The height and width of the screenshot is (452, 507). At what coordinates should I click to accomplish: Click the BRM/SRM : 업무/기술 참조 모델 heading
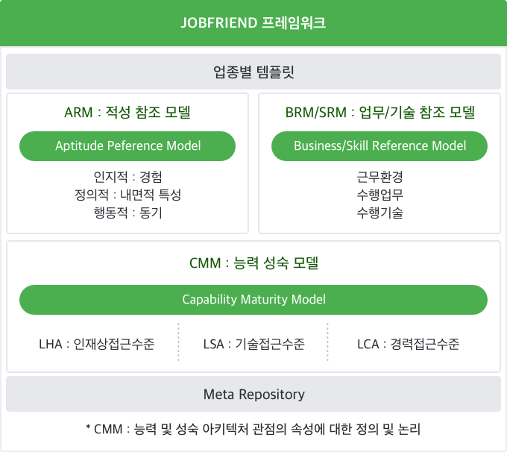(380, 113)
